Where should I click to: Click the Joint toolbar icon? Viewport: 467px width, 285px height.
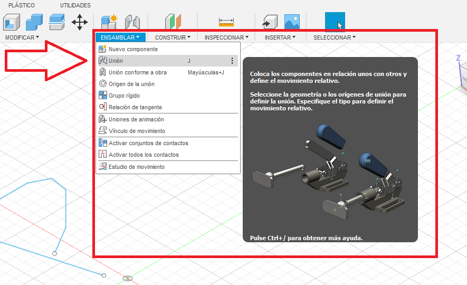coord(132,22)
